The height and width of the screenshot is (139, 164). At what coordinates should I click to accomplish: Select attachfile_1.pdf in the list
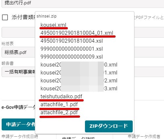click(x=59, y=105)
